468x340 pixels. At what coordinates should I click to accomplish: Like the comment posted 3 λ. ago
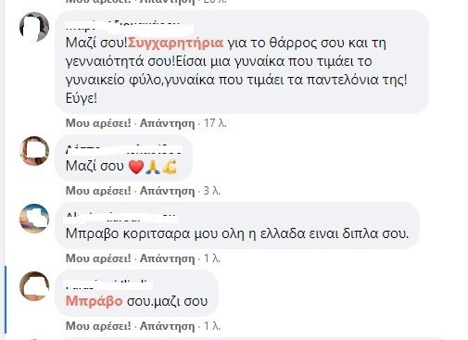pyautogui.click(x=98, y=191)
